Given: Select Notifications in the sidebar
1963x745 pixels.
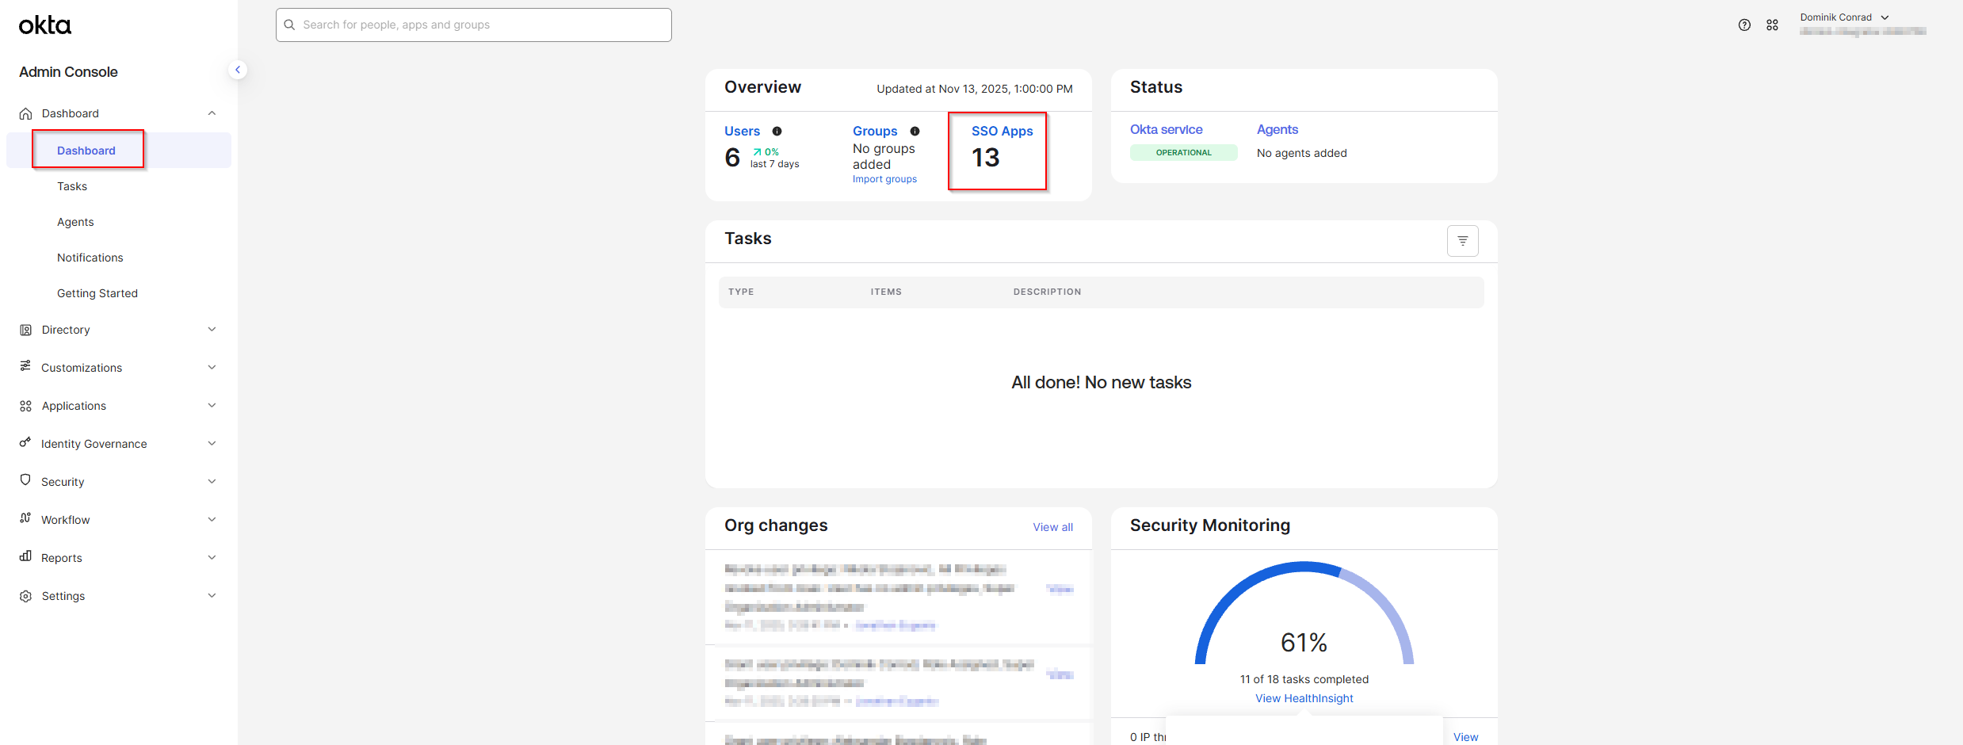Looking at the screenshot, I should point(90,258).
